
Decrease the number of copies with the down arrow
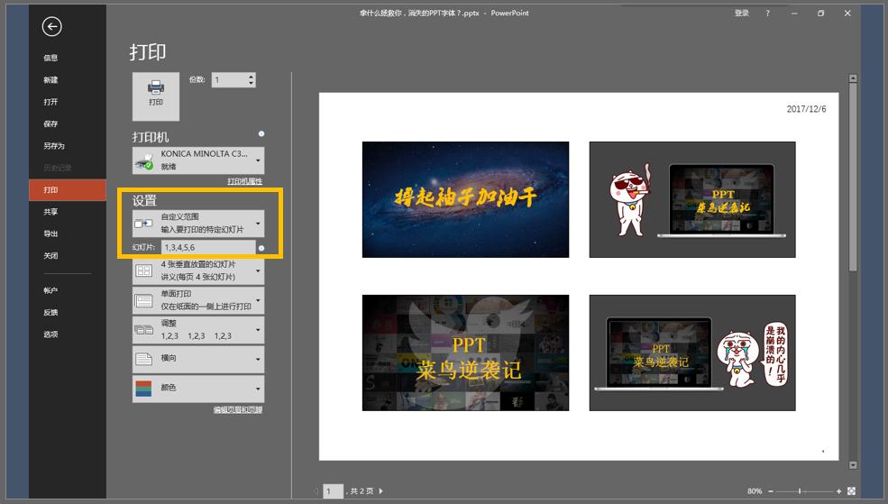coord(251,83)
